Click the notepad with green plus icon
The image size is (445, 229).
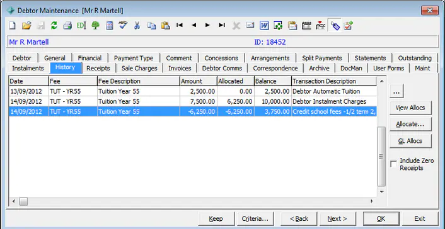[348, 26]
